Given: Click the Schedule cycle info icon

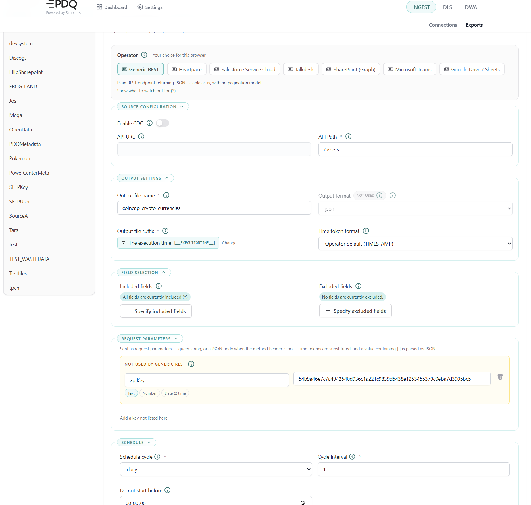Looking at the screenshot, I should tap(157, 456).
